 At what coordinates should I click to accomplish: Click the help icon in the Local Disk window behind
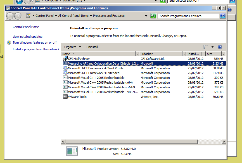click(229, 10)
